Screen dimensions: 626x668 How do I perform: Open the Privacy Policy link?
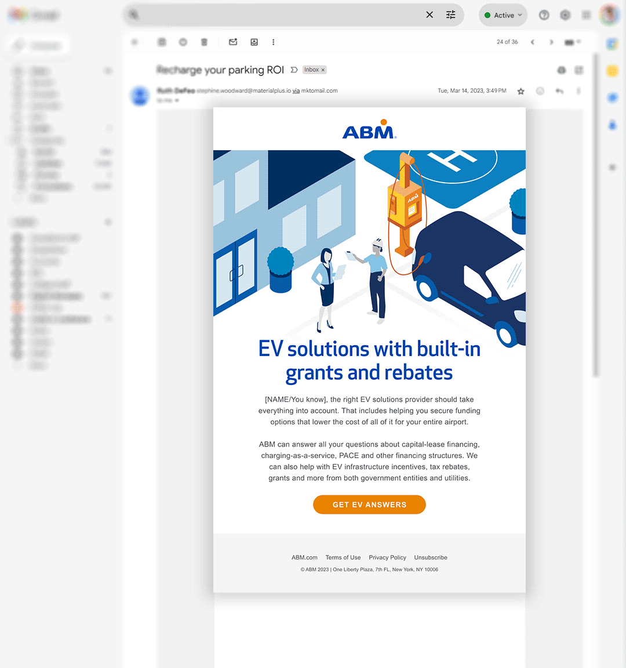coord(388,557)
